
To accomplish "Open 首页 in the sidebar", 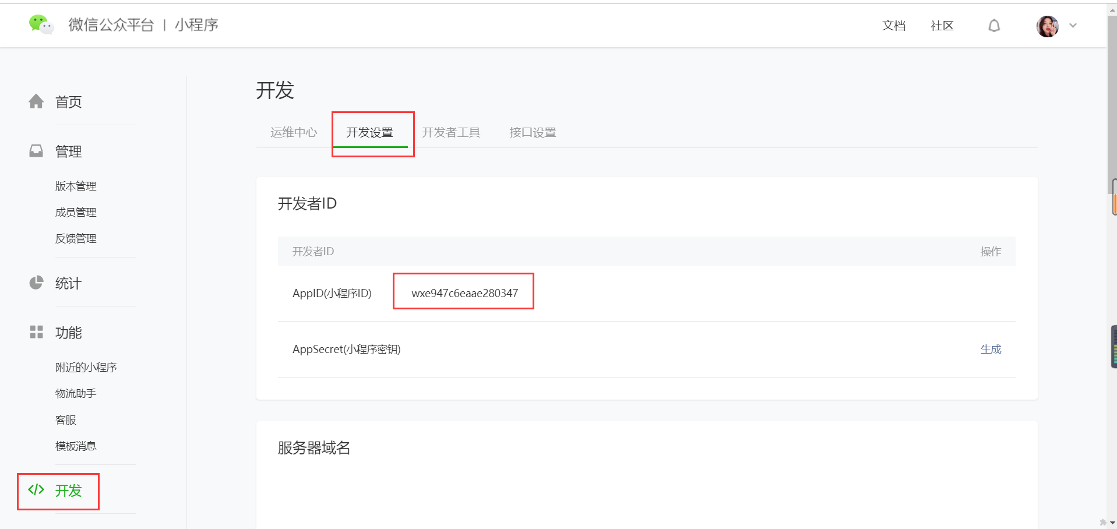I will [68, 102].
